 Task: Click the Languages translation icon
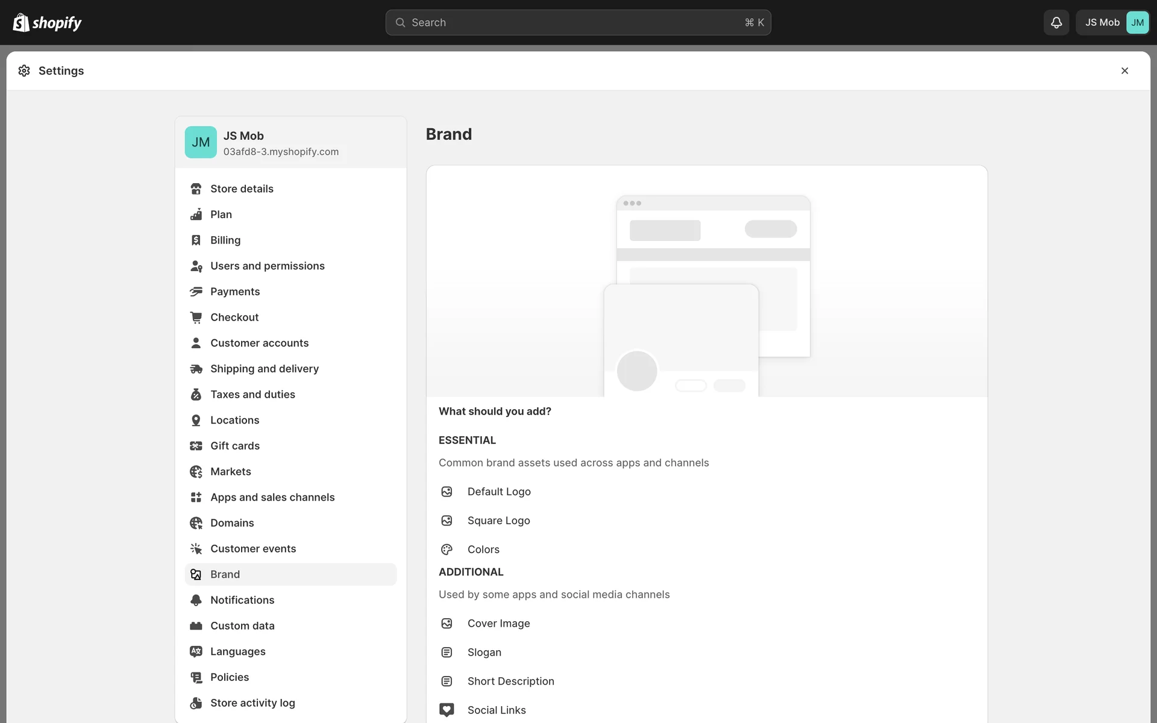click(x=196, y=651)
